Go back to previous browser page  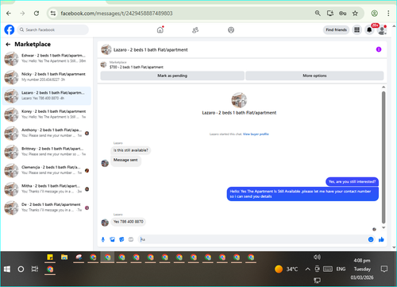click(9, 14)
